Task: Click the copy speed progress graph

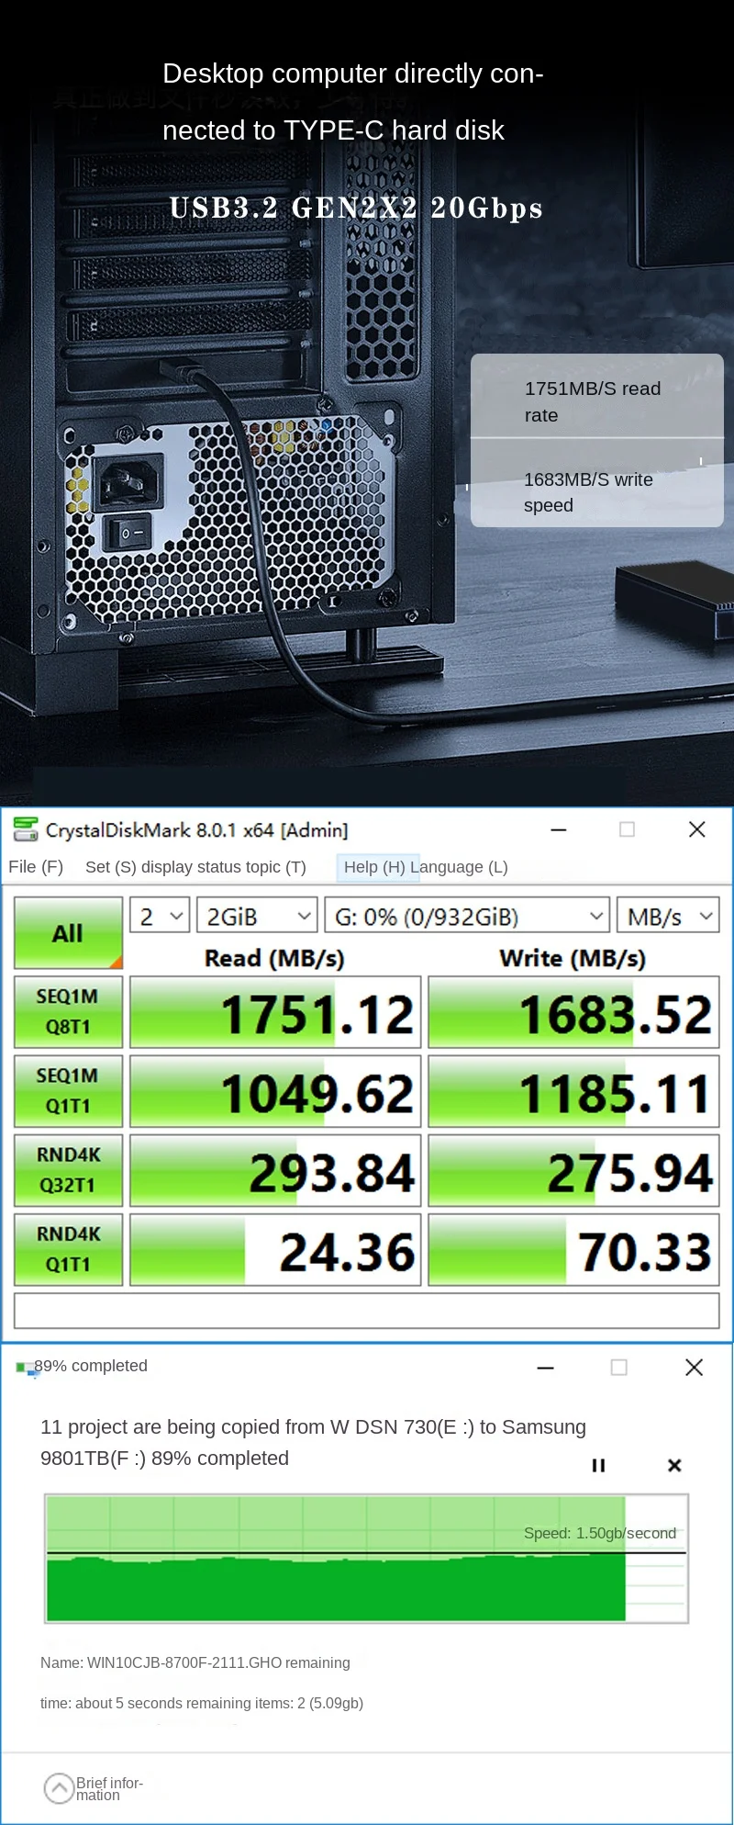Action: (x=366, y=1558)
